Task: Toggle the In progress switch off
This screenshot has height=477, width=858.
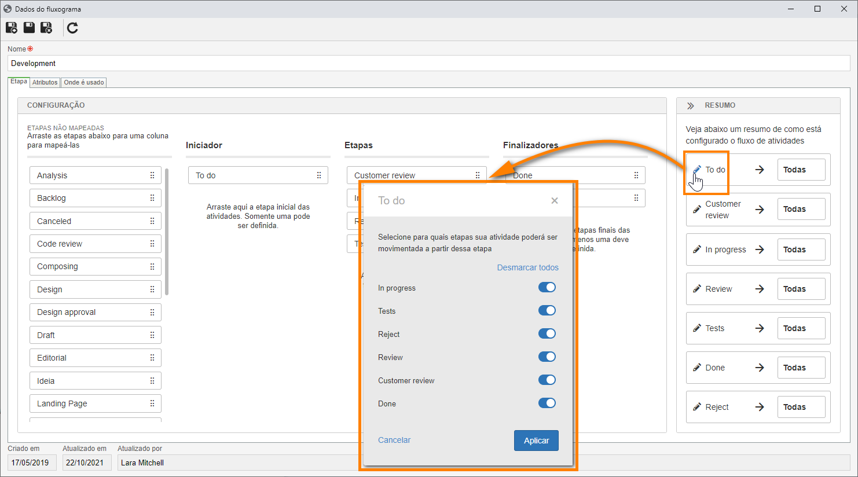Action: pyautogui.click(x=547, y=288)
